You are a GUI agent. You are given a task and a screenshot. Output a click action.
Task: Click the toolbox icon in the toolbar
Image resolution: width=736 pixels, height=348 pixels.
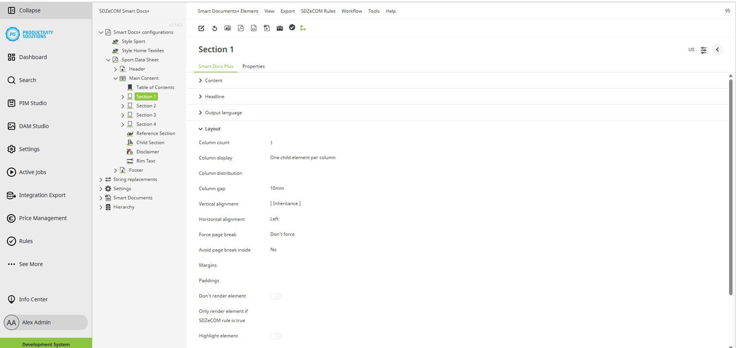(x=280, y=28)
